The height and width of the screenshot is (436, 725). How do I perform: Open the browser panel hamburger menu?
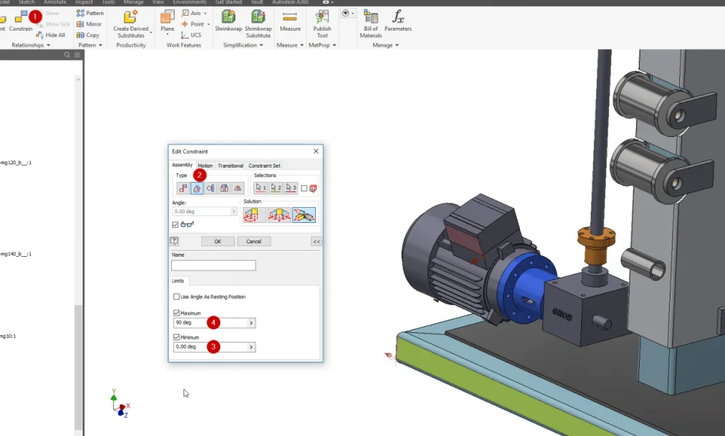tap(77, 55)
